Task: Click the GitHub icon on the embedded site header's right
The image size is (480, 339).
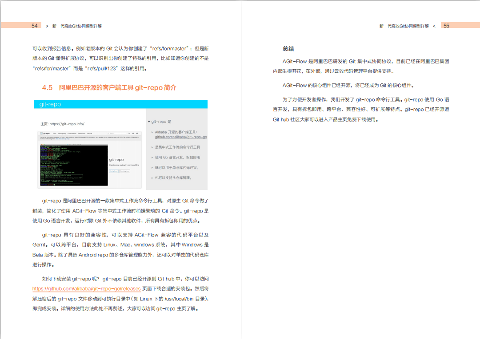Action: (x=137, y=133)
